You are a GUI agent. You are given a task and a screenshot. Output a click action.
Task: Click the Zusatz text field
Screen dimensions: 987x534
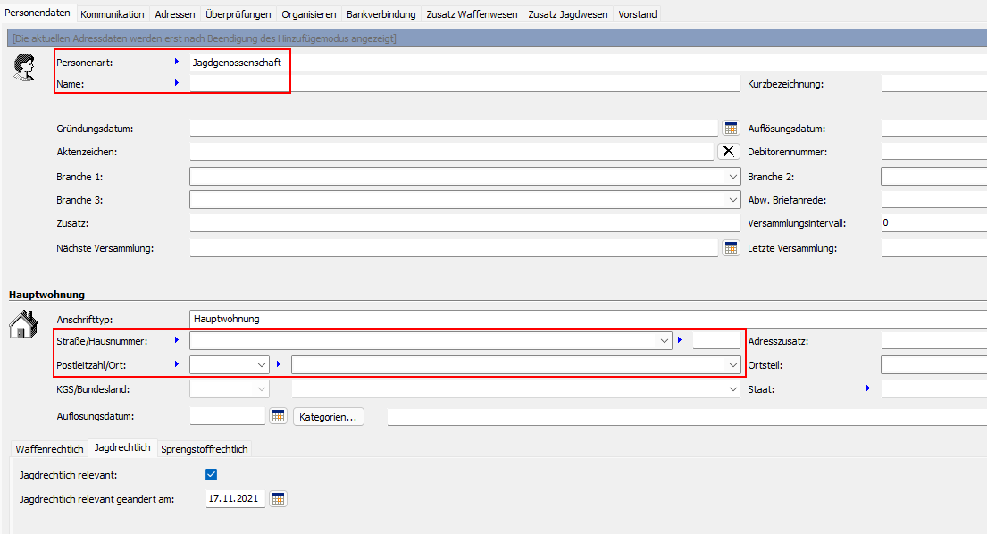point(464,223)
